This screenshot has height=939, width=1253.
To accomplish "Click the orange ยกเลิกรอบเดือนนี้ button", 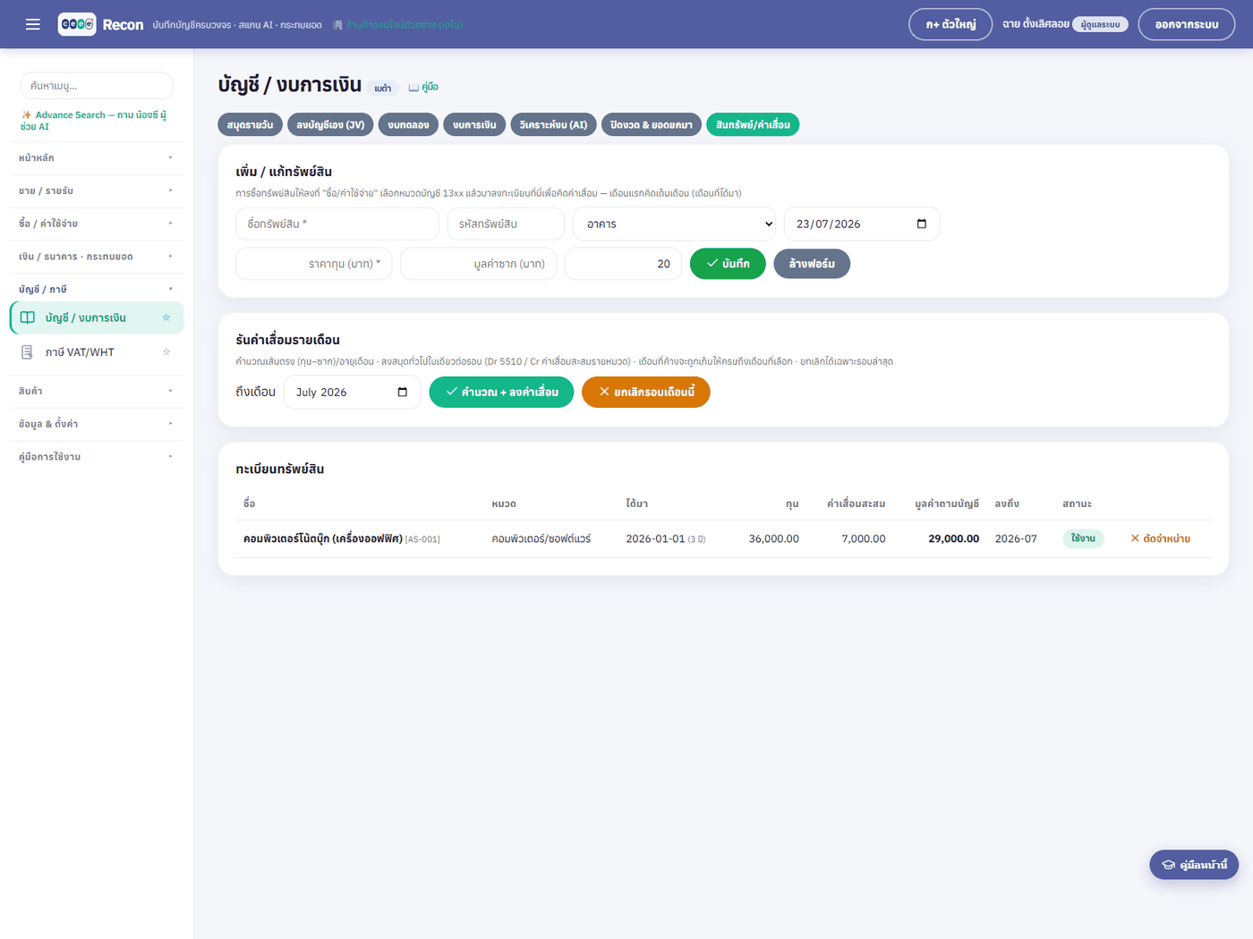I will (646, 392).
